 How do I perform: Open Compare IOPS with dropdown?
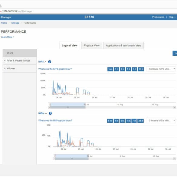pyautogui.click(x=161, y=69)
